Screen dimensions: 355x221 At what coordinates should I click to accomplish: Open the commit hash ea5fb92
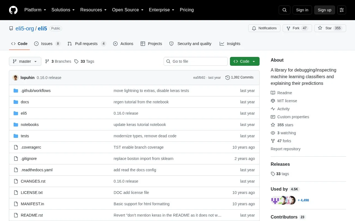(199, 78)
